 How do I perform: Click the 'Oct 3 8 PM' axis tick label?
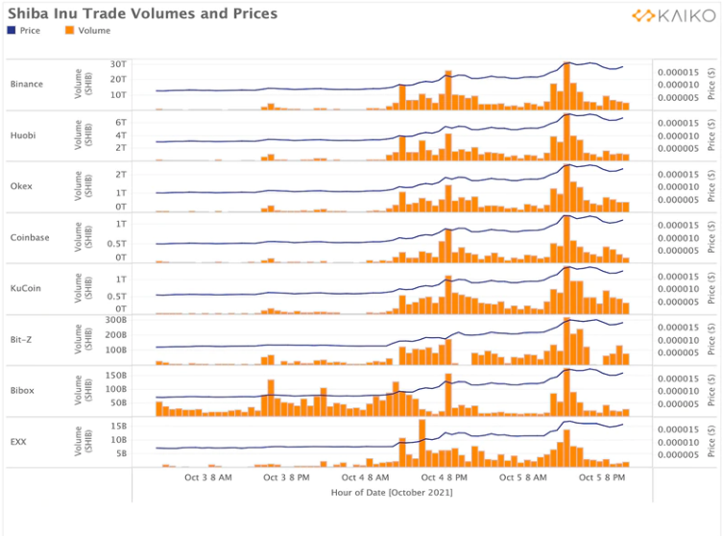point(286,477)
